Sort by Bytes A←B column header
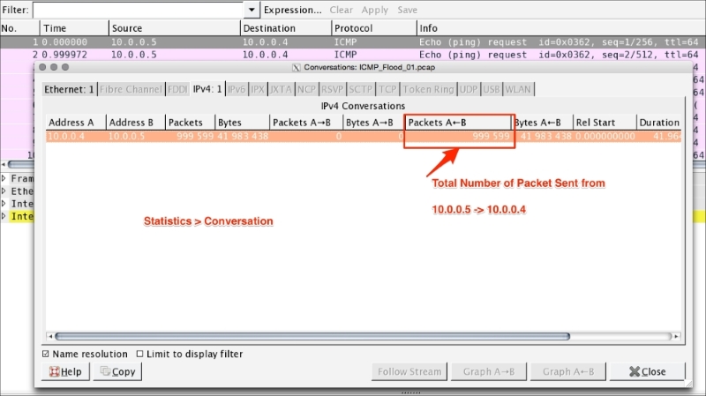706x396 pixels. point(543,123)
